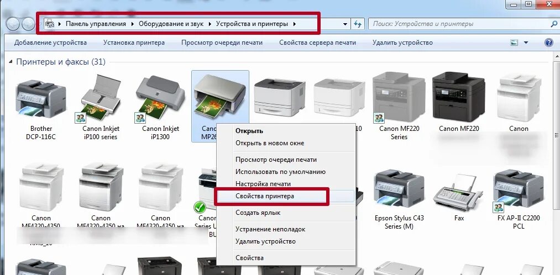Screen dimensions: 560x275
Task: Click the refresh button beside address bar
Action: 358,24
